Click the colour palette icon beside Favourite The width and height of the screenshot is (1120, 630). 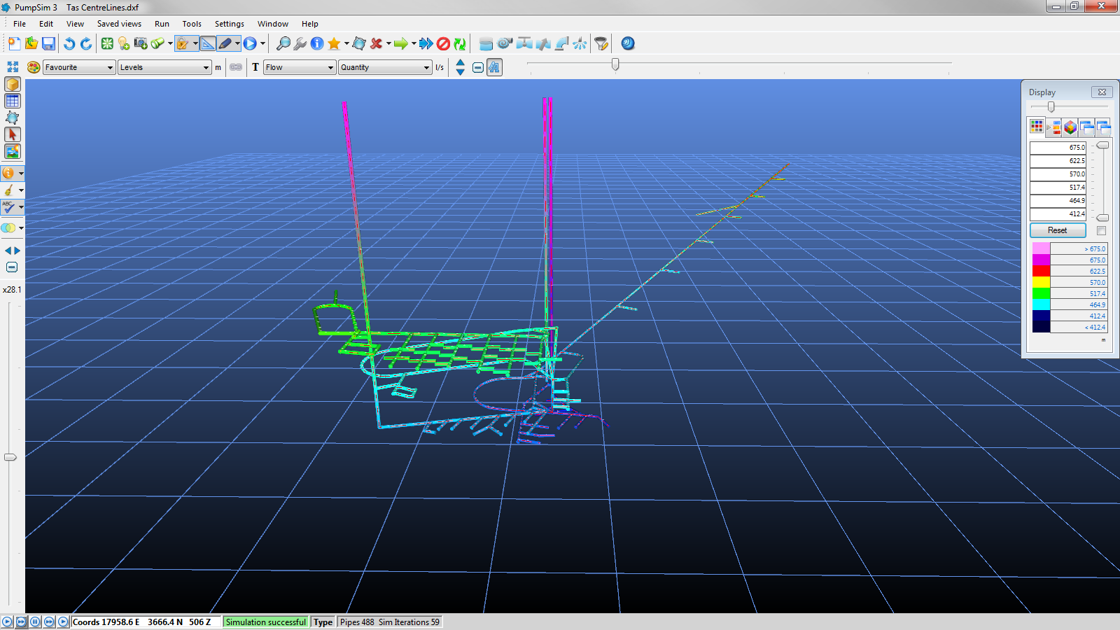[x=33, y=67]
